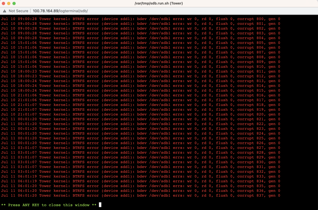The image size is (318, 210).
Task: Click the log line with corrupt 828
Action: (141, 152)
